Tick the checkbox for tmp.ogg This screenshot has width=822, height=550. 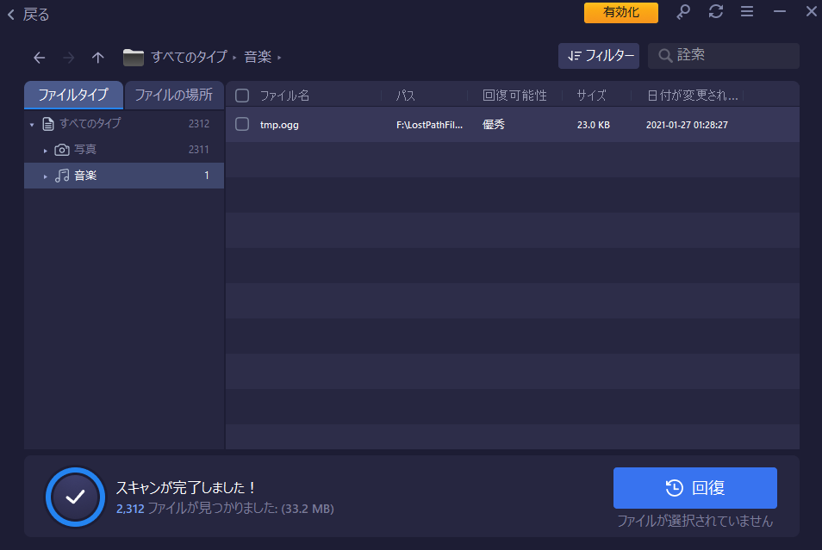coord(242,124)
